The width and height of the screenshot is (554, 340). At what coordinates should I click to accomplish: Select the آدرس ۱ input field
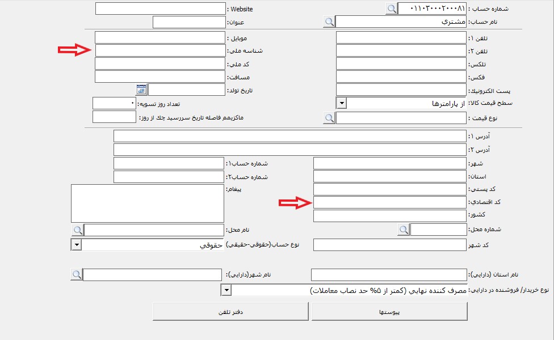pos(290,136)
